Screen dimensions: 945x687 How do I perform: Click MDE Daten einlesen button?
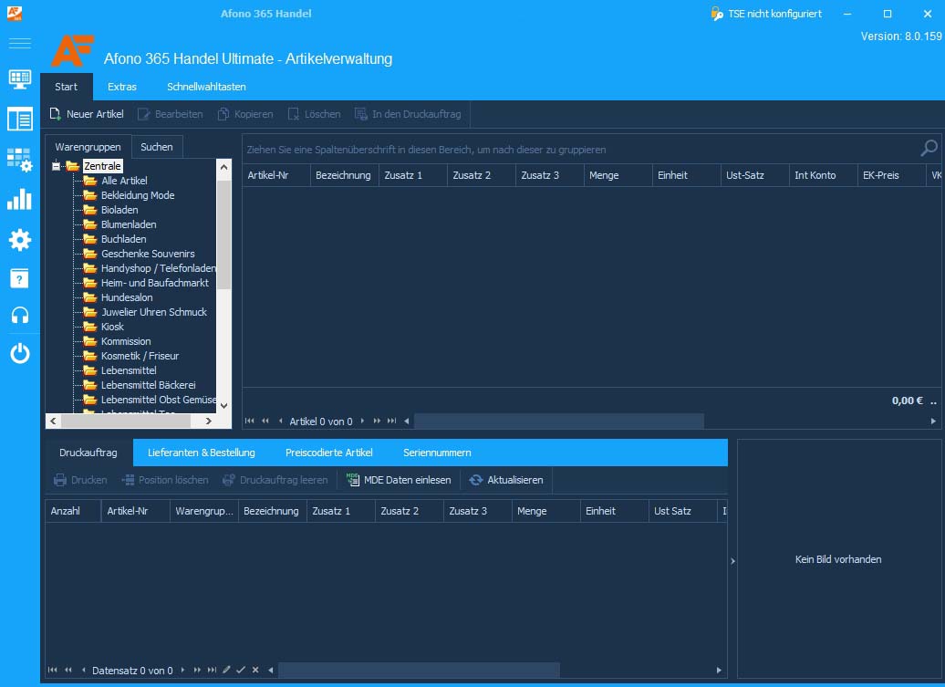click(399, 480)
